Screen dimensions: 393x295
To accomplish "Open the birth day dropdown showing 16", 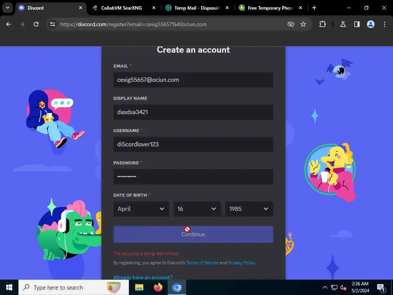I will [197, 209].
